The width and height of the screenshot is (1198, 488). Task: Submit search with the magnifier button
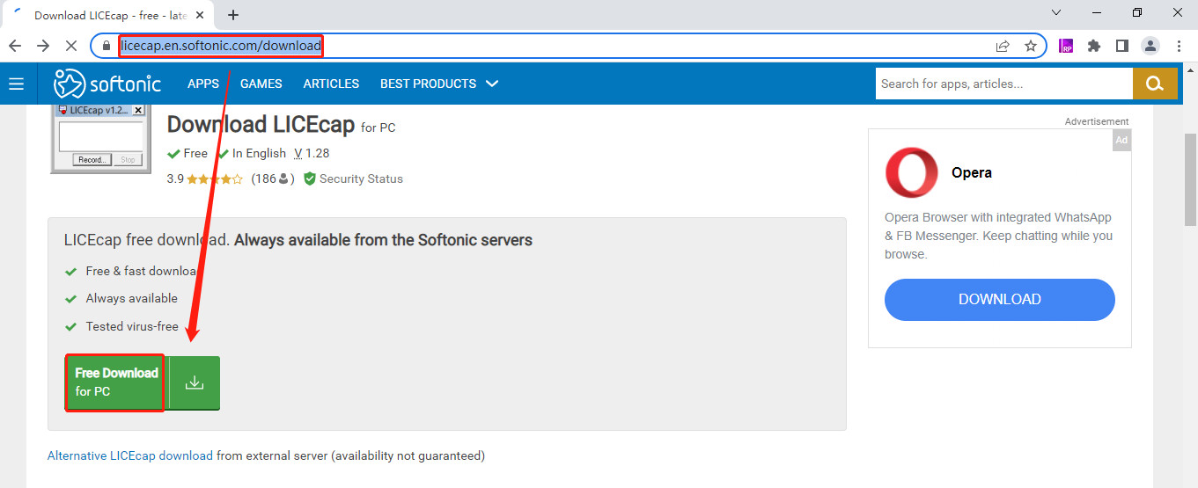(x=1155, y=84)
